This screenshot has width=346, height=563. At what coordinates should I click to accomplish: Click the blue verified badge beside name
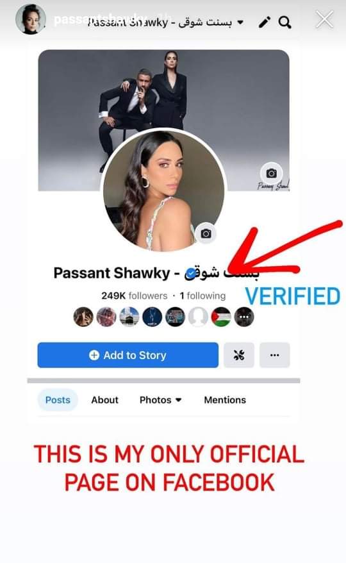(x=192, y=273)
